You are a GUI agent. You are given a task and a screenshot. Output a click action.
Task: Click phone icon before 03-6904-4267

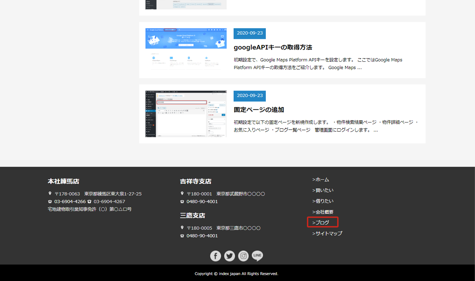pos(89,202)
